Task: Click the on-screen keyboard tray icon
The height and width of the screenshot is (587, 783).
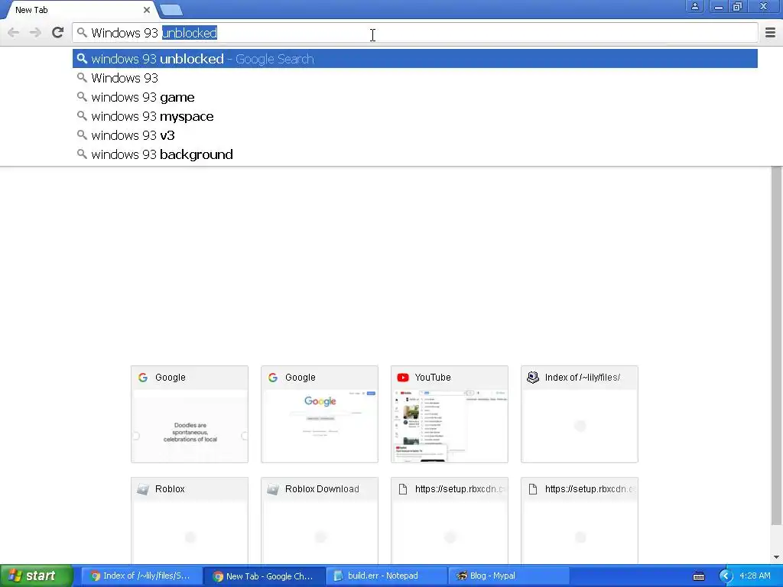Action: point(699,576)
